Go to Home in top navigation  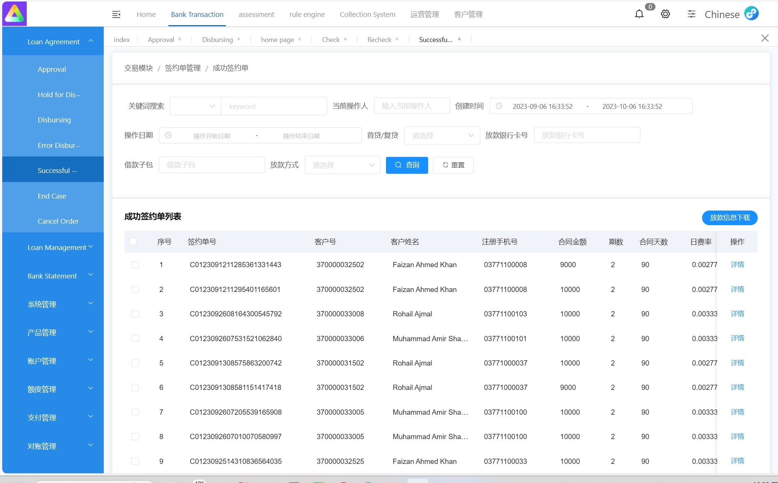[x=146, y=14]
